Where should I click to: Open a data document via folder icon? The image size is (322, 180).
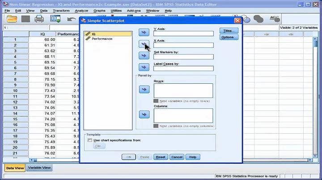tap(12, 19)
